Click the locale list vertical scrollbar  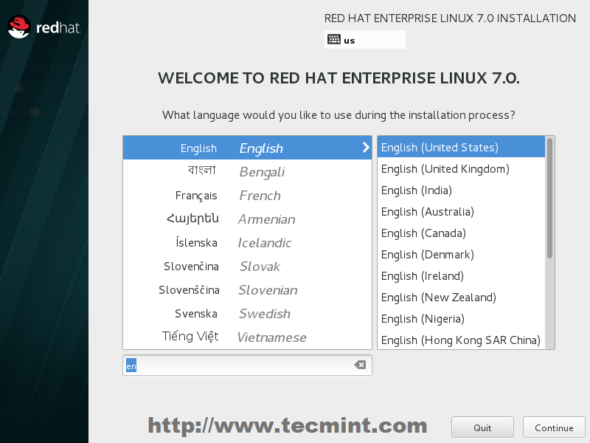click(549, 198)
